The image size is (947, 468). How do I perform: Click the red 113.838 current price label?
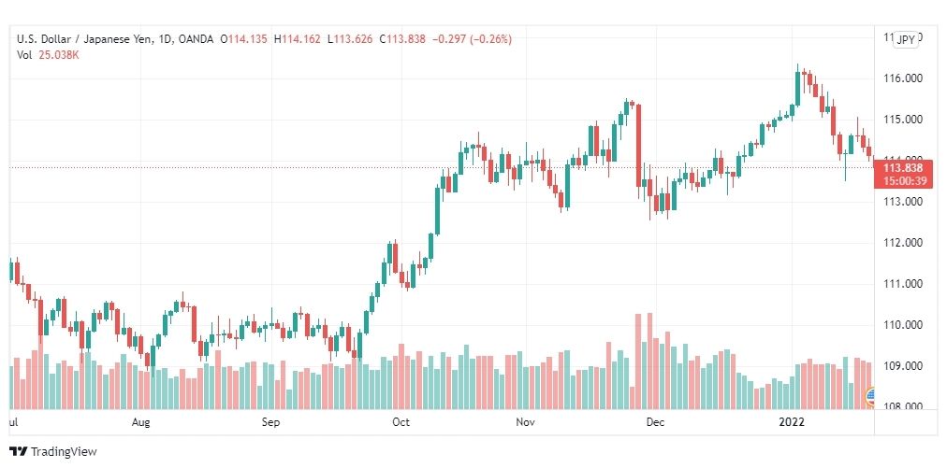click(902, 167)
